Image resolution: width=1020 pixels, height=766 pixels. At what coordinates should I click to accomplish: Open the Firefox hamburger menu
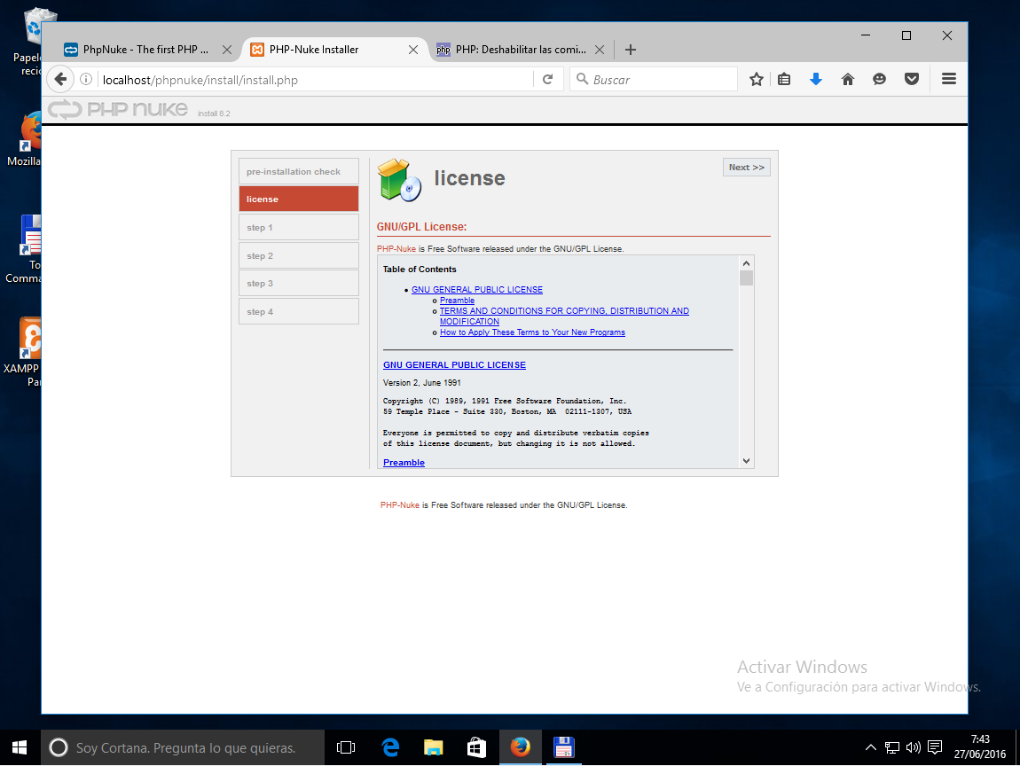pos(948,79)
